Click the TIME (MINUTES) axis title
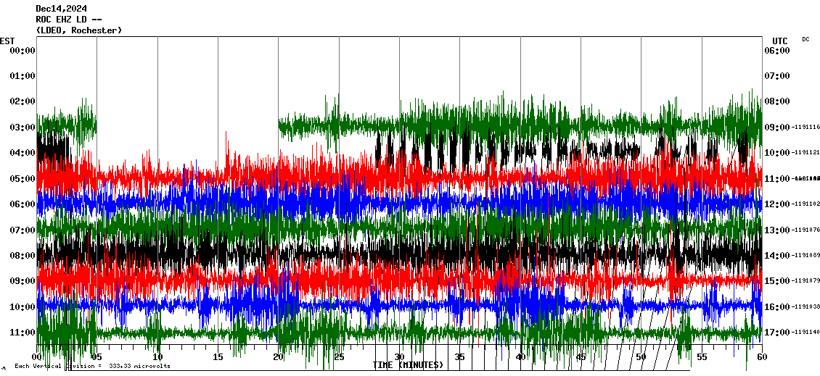820x376 pixels. (x=408, y=365)
